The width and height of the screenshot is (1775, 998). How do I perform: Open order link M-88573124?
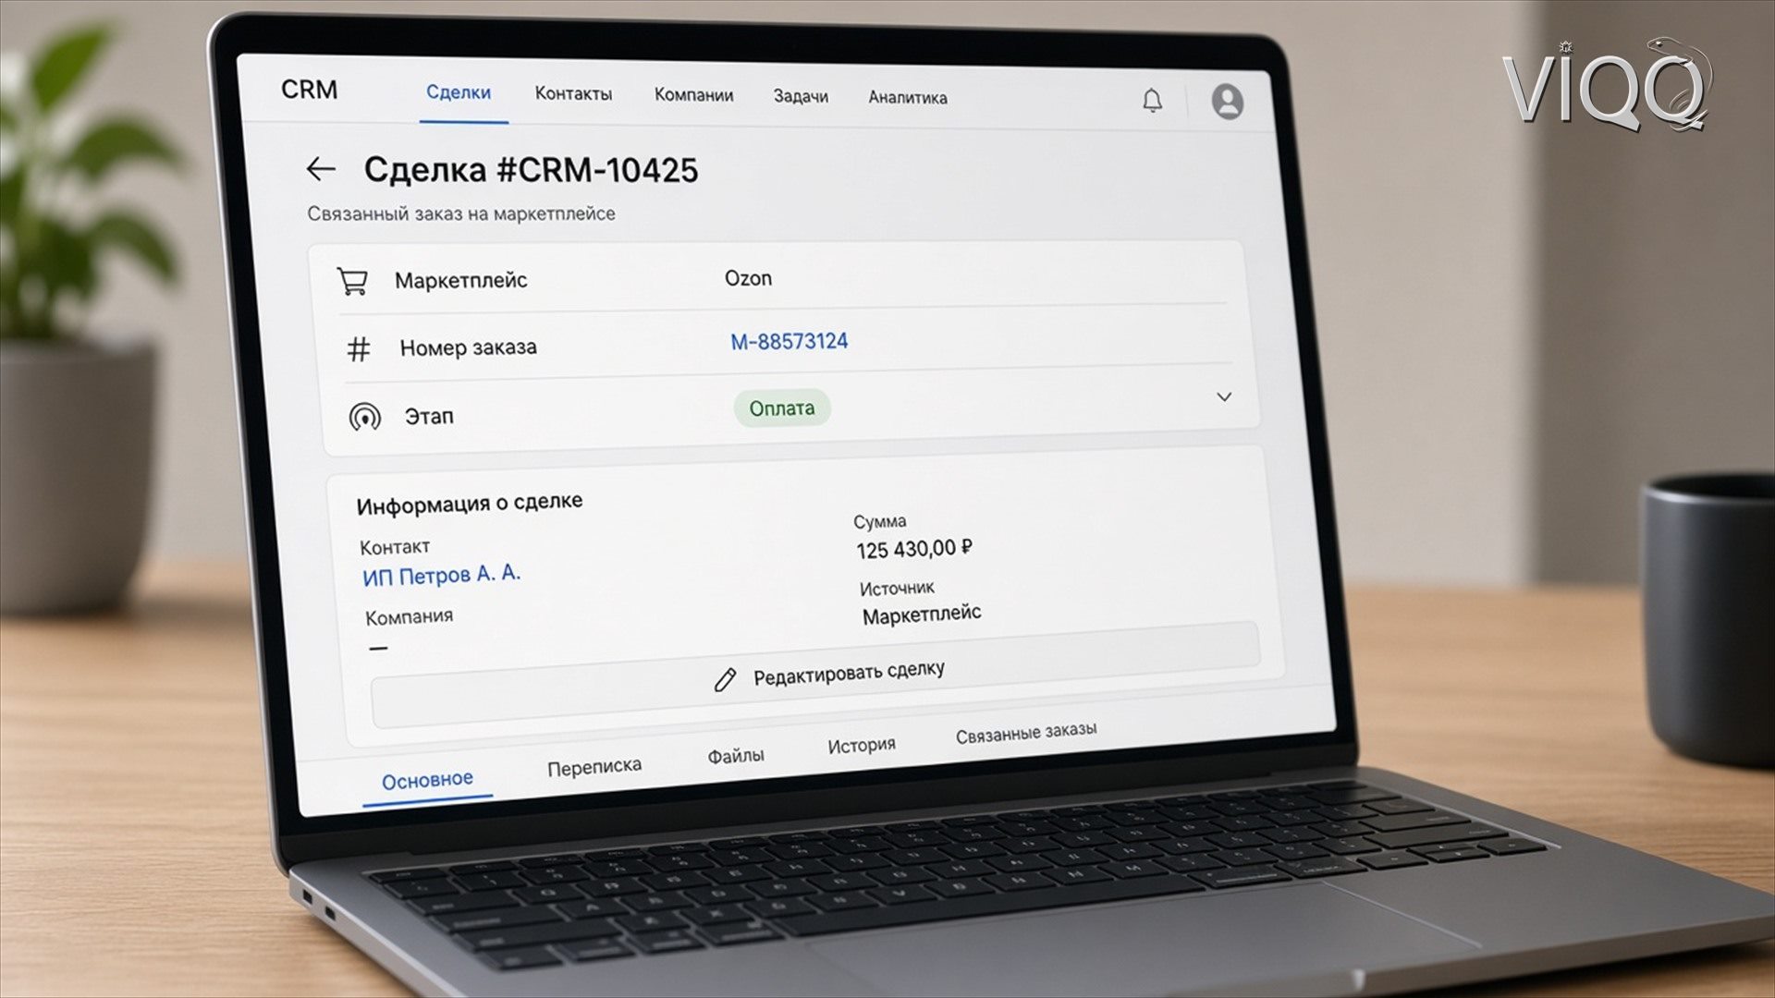pyautogui.click(x=789, y=342)
